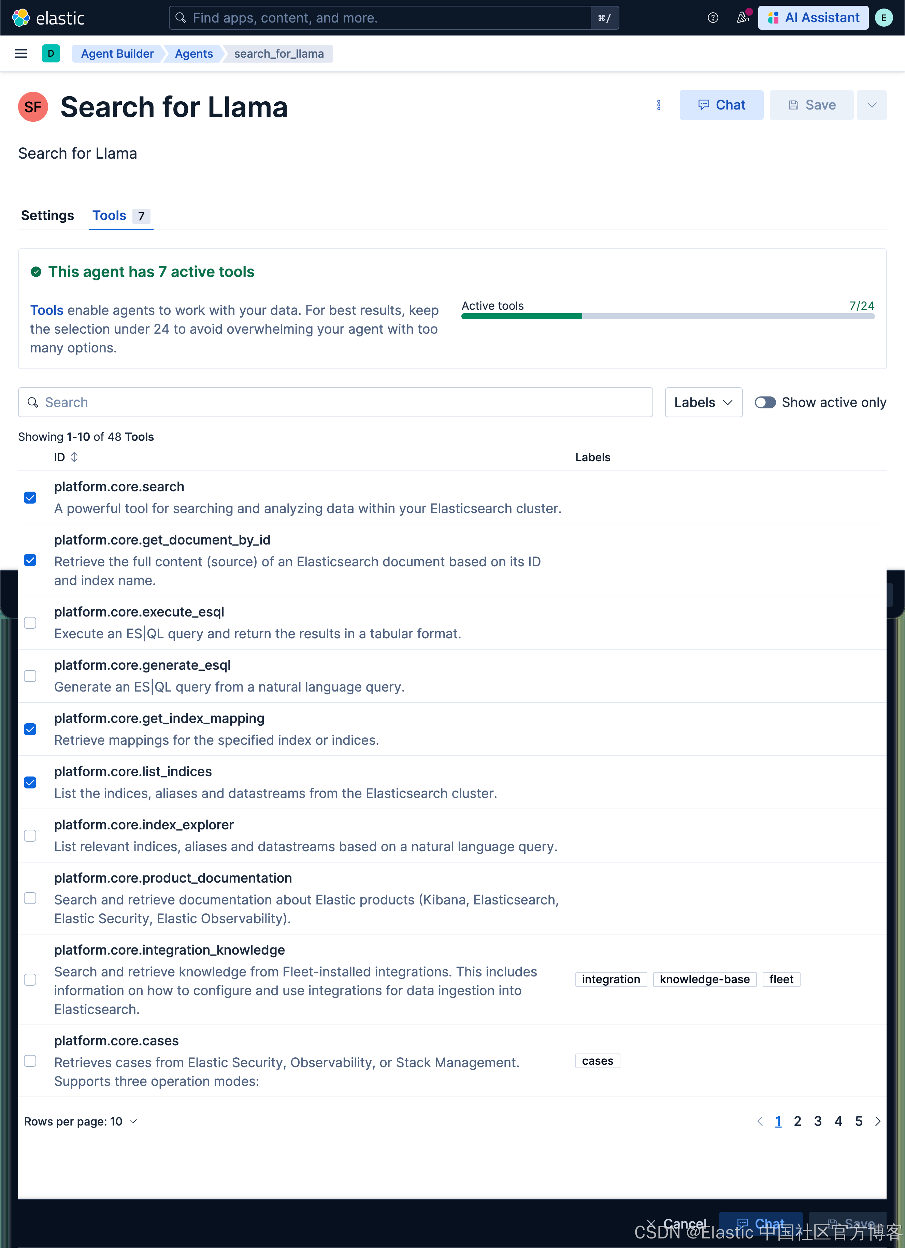Click the Chat button
Viewport: 905px width, 1248px height.
click(721, 105)
